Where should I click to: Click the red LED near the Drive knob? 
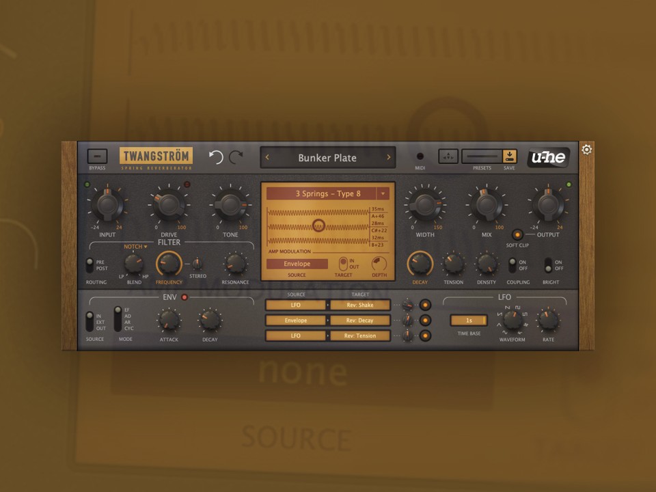pos(187,184)
